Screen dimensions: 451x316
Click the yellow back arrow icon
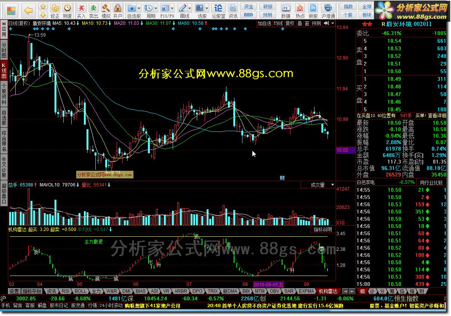28,11
